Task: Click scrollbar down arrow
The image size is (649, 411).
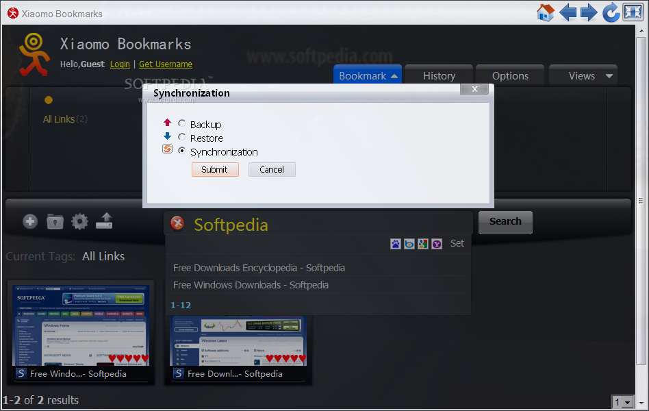Action: tap(641, 402)
